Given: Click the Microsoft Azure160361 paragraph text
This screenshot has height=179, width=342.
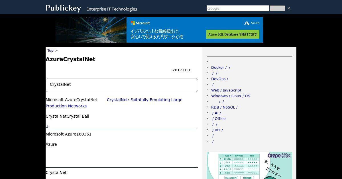Looking at the screenshot, I should pos(68,134).
